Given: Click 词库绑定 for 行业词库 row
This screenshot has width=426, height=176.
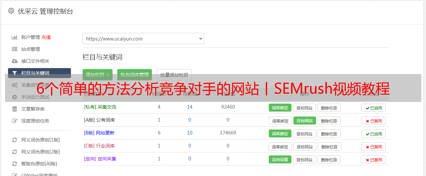Looking at the screenshot, I should click(280, 146).
